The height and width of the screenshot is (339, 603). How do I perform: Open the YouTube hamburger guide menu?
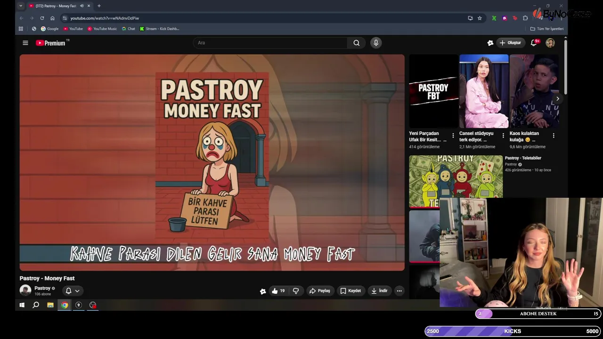25,43
